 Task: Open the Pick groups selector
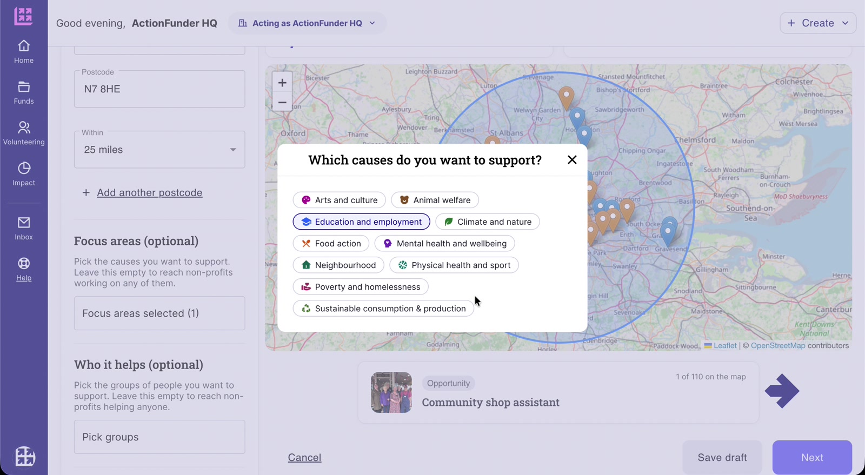pyautogui.click(x=159, y=437)
